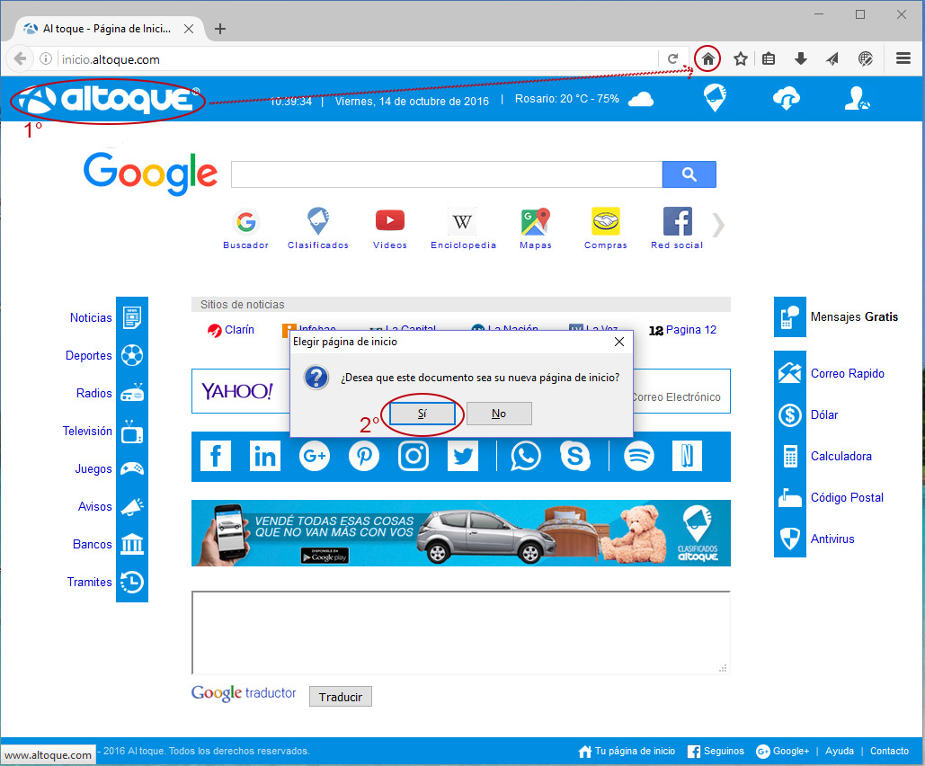Click the browser address bar

tap(359, 59)
